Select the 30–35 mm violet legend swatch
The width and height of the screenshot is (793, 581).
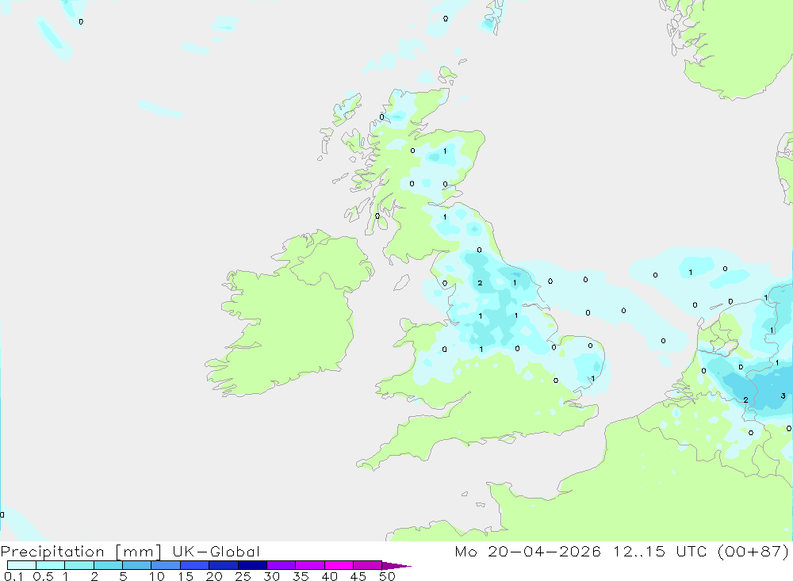pyautogui.click(x=282, y=565)
